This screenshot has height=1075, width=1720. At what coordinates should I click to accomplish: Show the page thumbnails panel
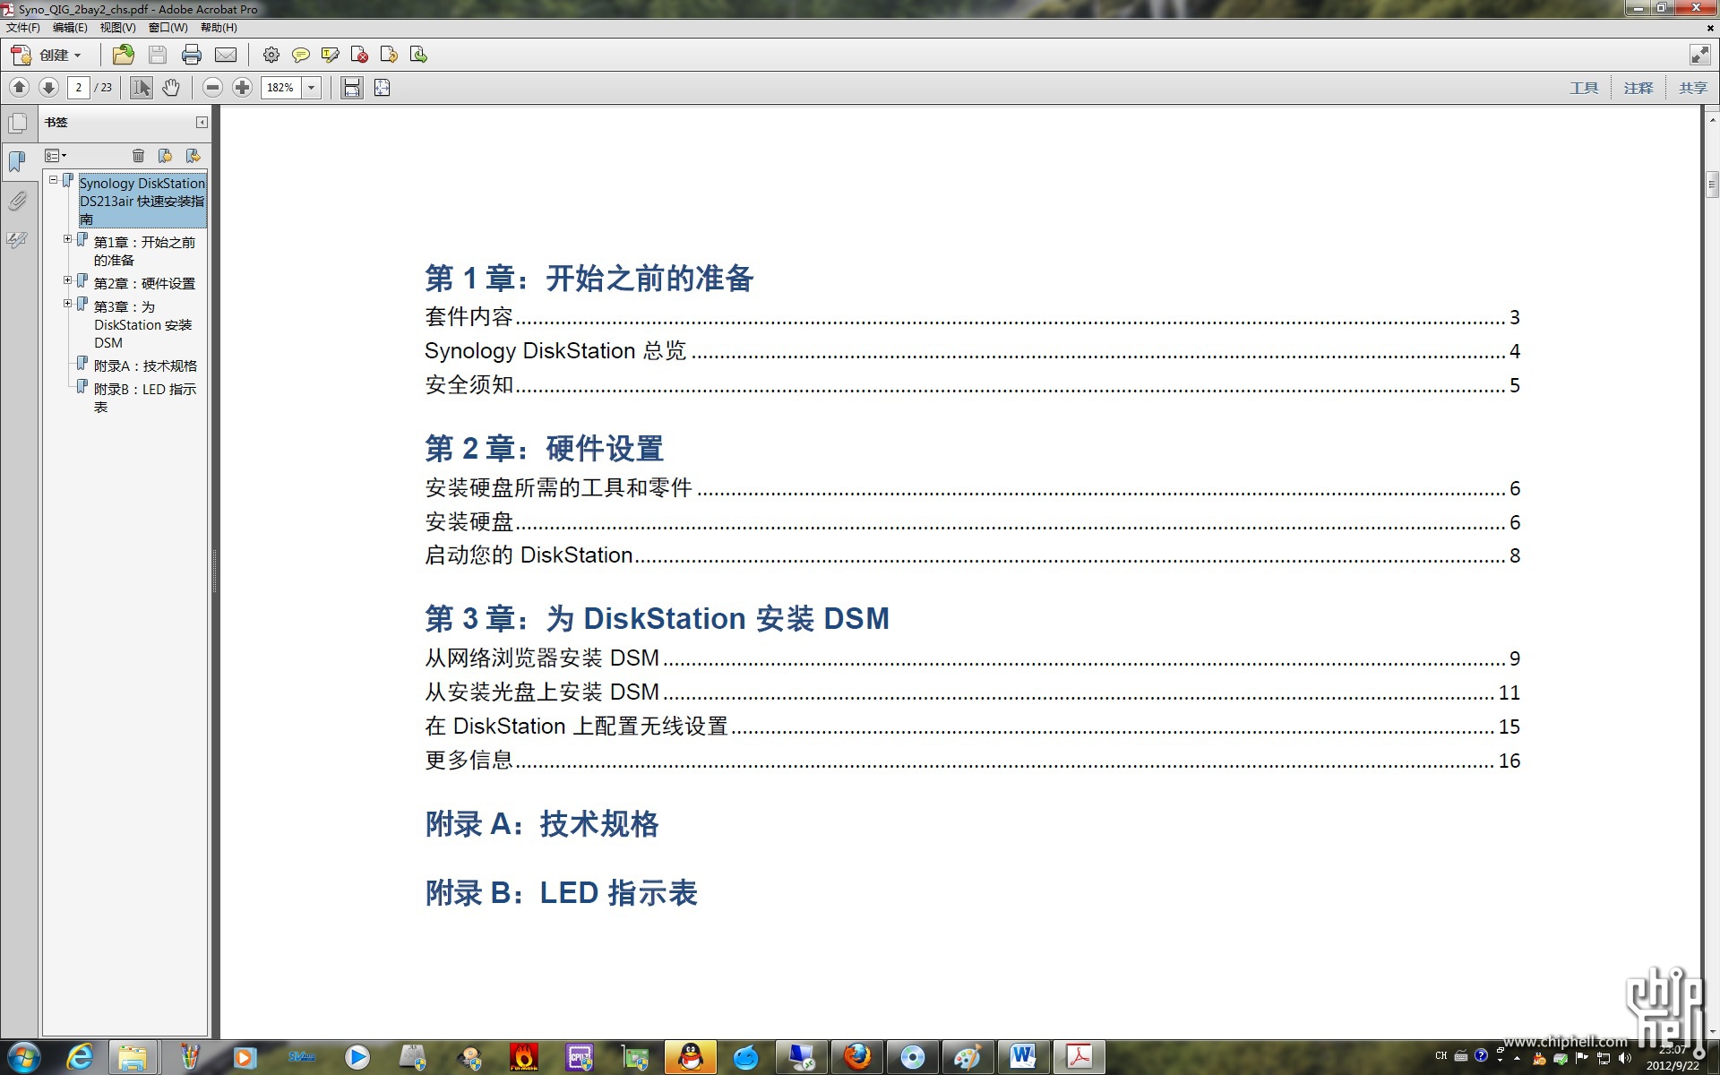pyautogui.click(x=18, y=123)
